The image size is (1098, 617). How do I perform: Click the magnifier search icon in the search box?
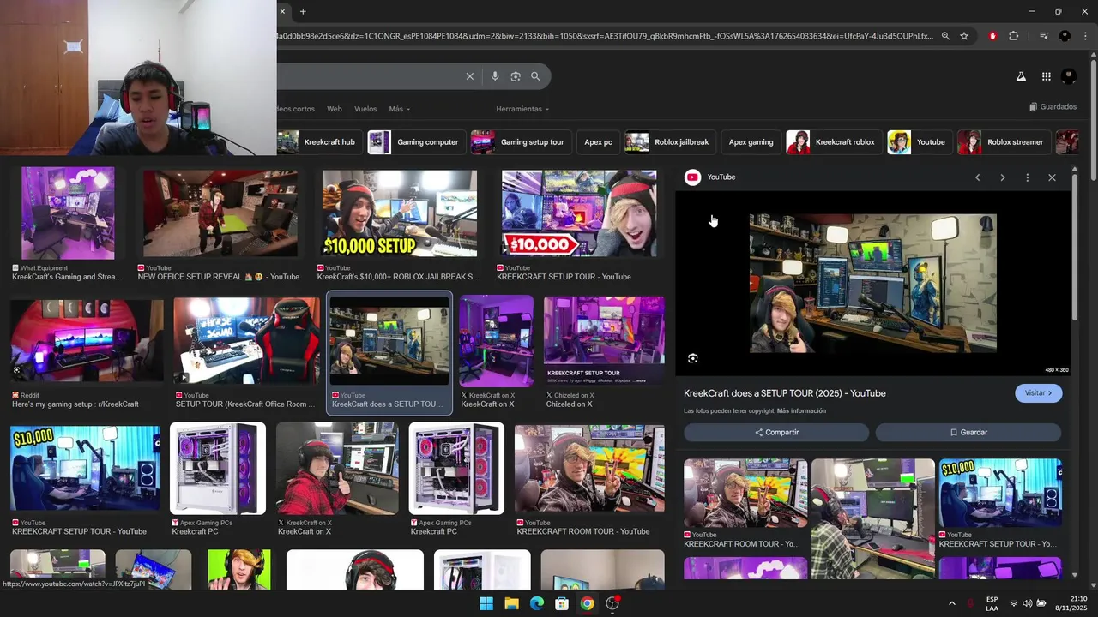tap(535, 76)
